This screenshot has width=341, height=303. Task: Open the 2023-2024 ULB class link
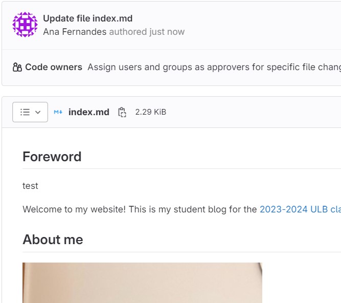click(x=300, y=209)
